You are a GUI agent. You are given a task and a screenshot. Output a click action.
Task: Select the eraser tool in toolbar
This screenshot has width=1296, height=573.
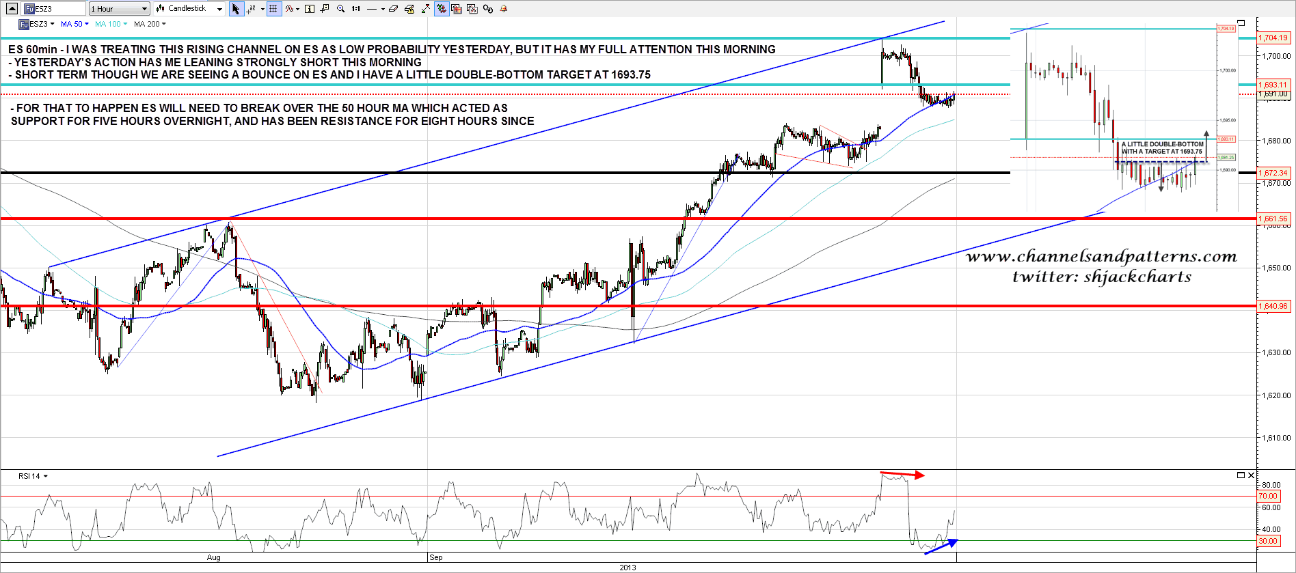[x=393, y=9]
